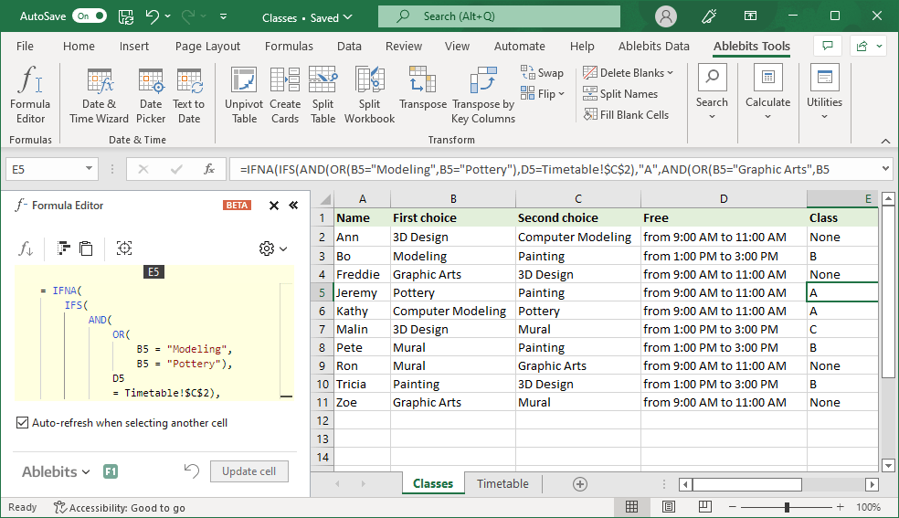899x518 pixels.
Task: Switch to the Timetable sheet tab
Action: pos(502,483)
